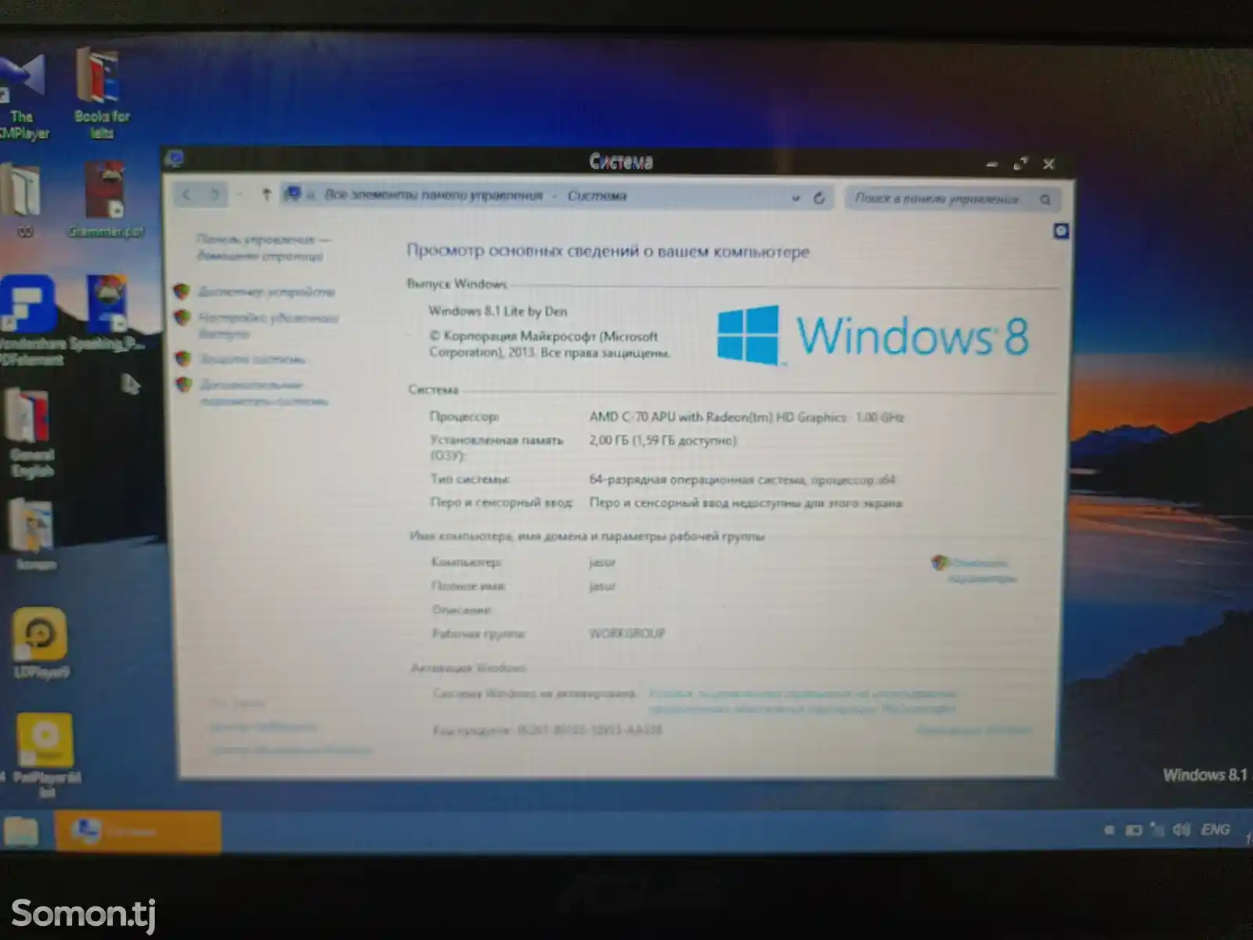Click the search magnifier icon
The width and height of the screenshot is (1253, 940).
(1045, 200)
